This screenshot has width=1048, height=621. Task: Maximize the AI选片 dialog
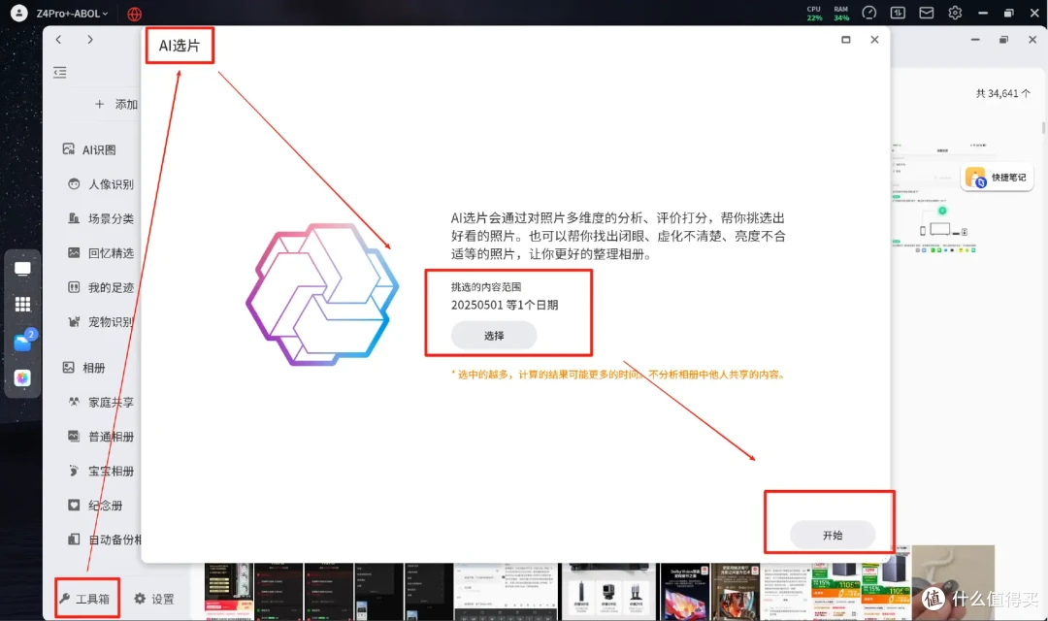(x=845, y=40)
